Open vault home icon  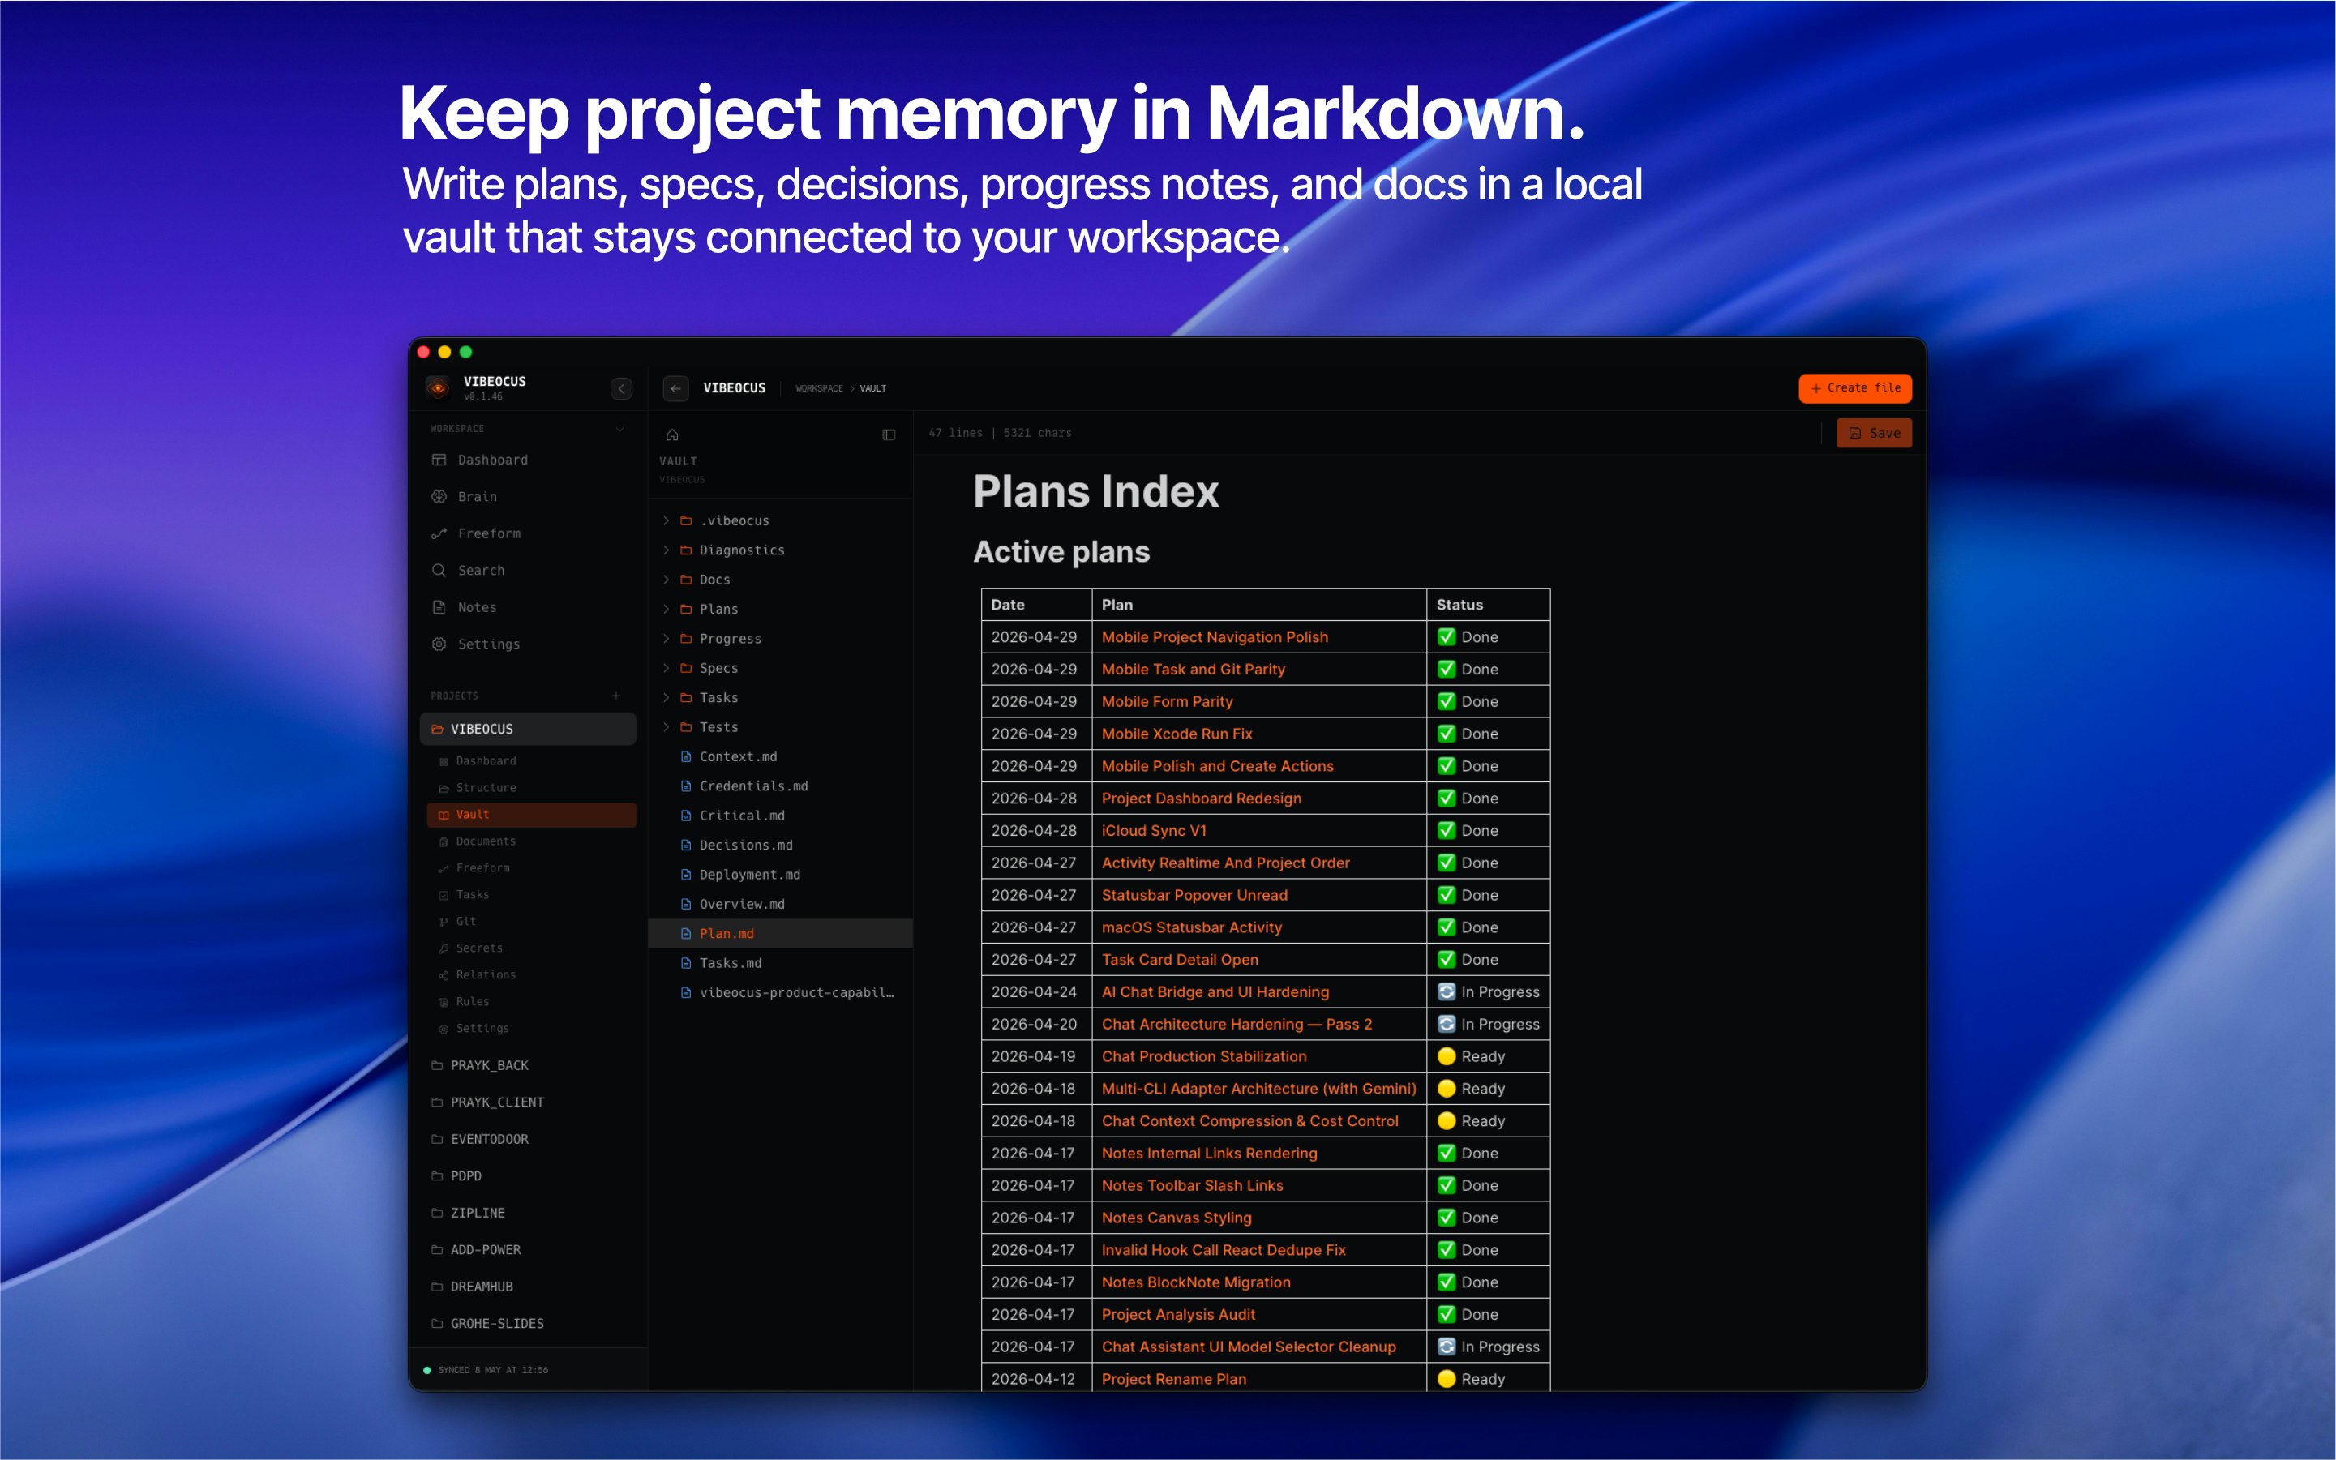click(672, 435)
